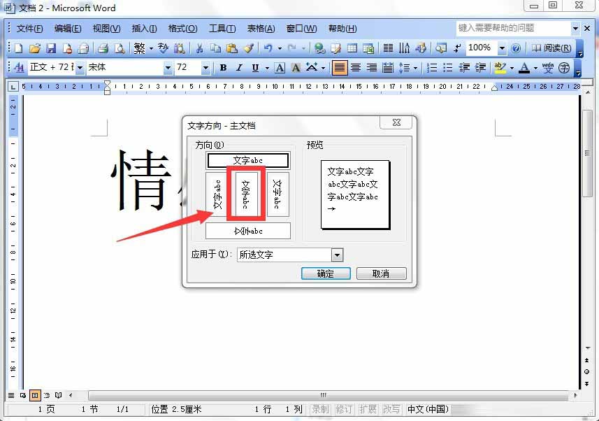The width and height of the screenshot is (599, 421).
Task: Open the 应用于 dropdown in dialog
Action: [x=337, y=255]
